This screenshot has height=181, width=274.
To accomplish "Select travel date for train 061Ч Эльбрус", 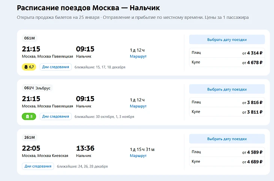I will point(227,89).
